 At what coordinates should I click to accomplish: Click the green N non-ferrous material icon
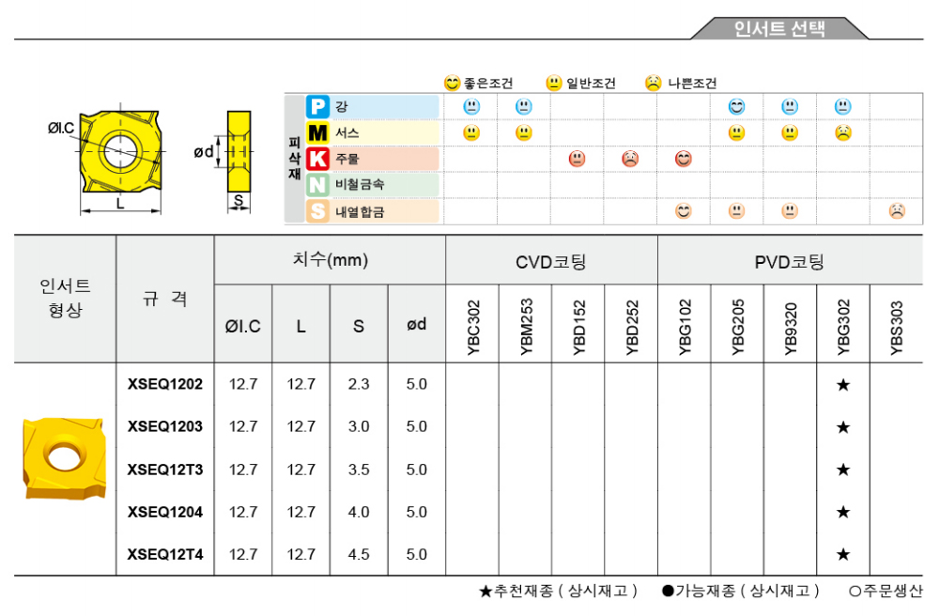click(319, 185)
